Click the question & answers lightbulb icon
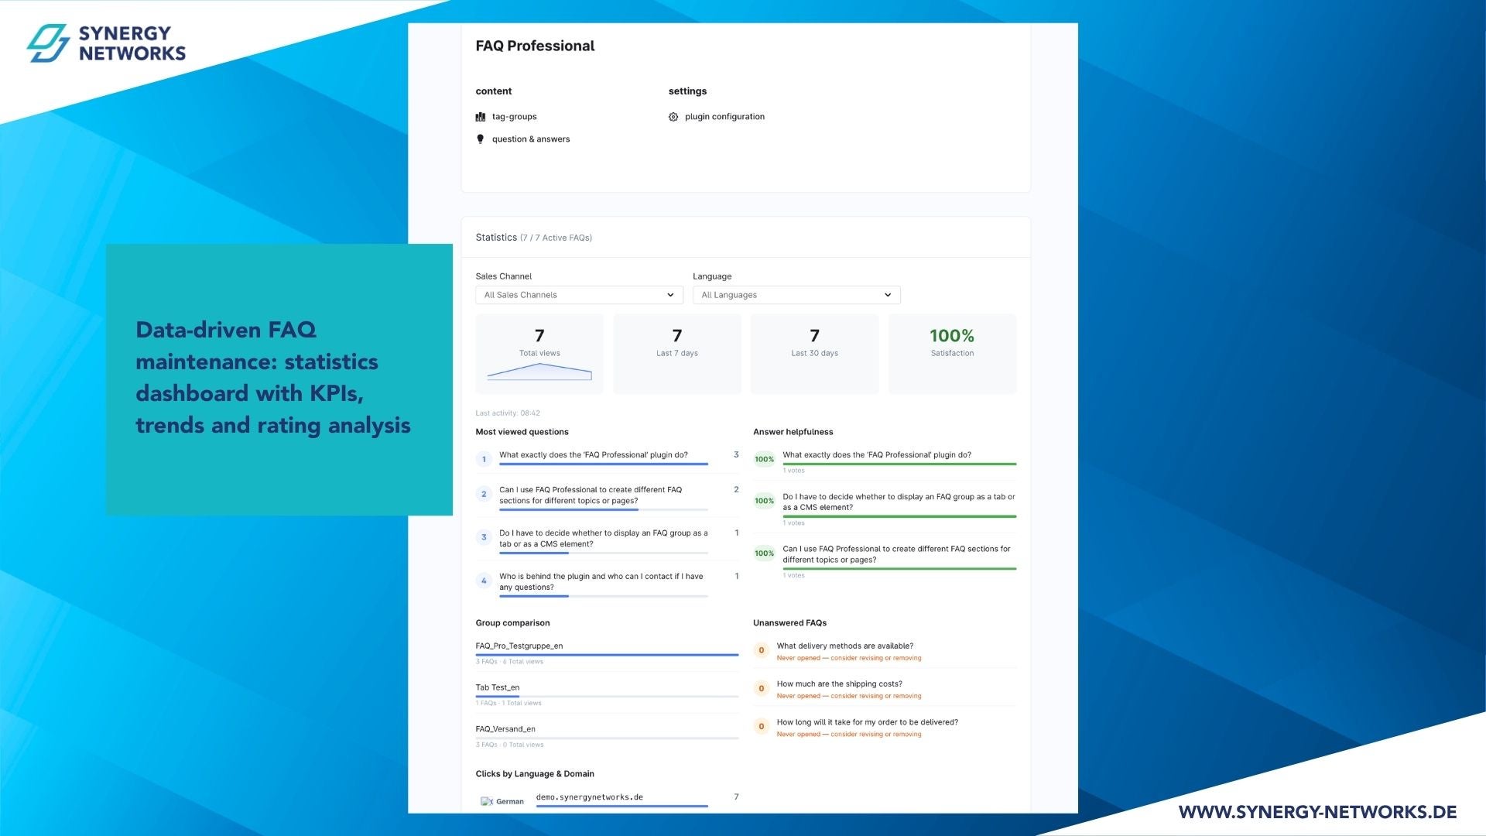This screenshot has width=1486, height=836. (480, 139)
